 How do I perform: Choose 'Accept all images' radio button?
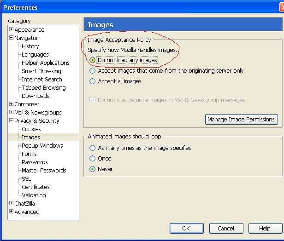point(93,81)
